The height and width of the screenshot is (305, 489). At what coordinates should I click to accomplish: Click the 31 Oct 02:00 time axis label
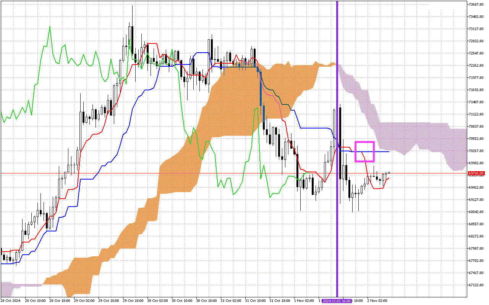click(230, 301)
